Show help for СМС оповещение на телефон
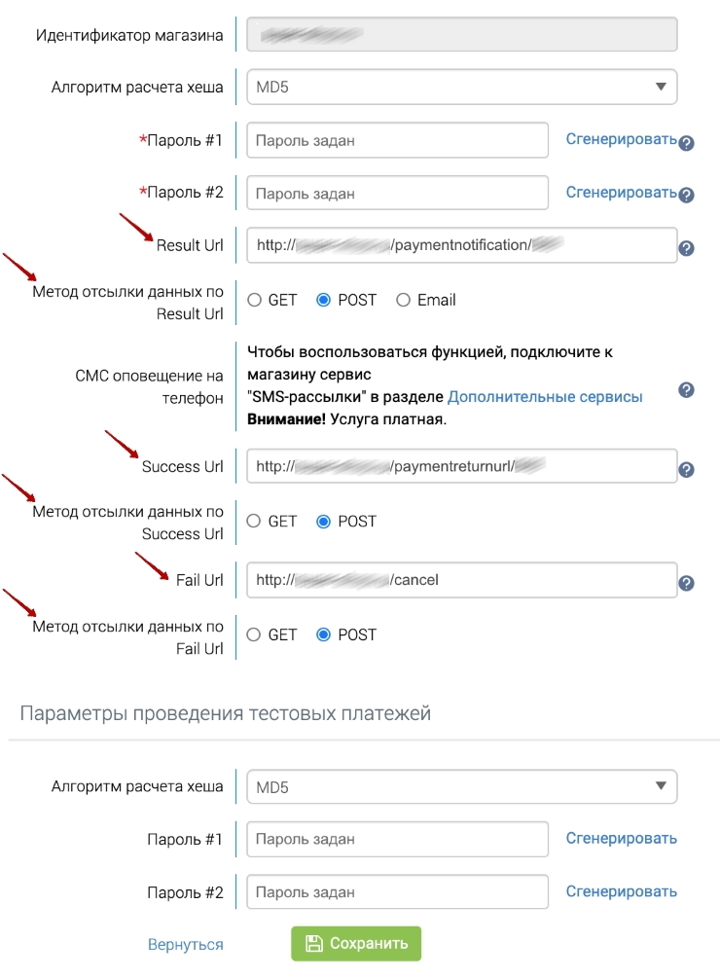Screen dimensions: 720x978 click(686, 390)
